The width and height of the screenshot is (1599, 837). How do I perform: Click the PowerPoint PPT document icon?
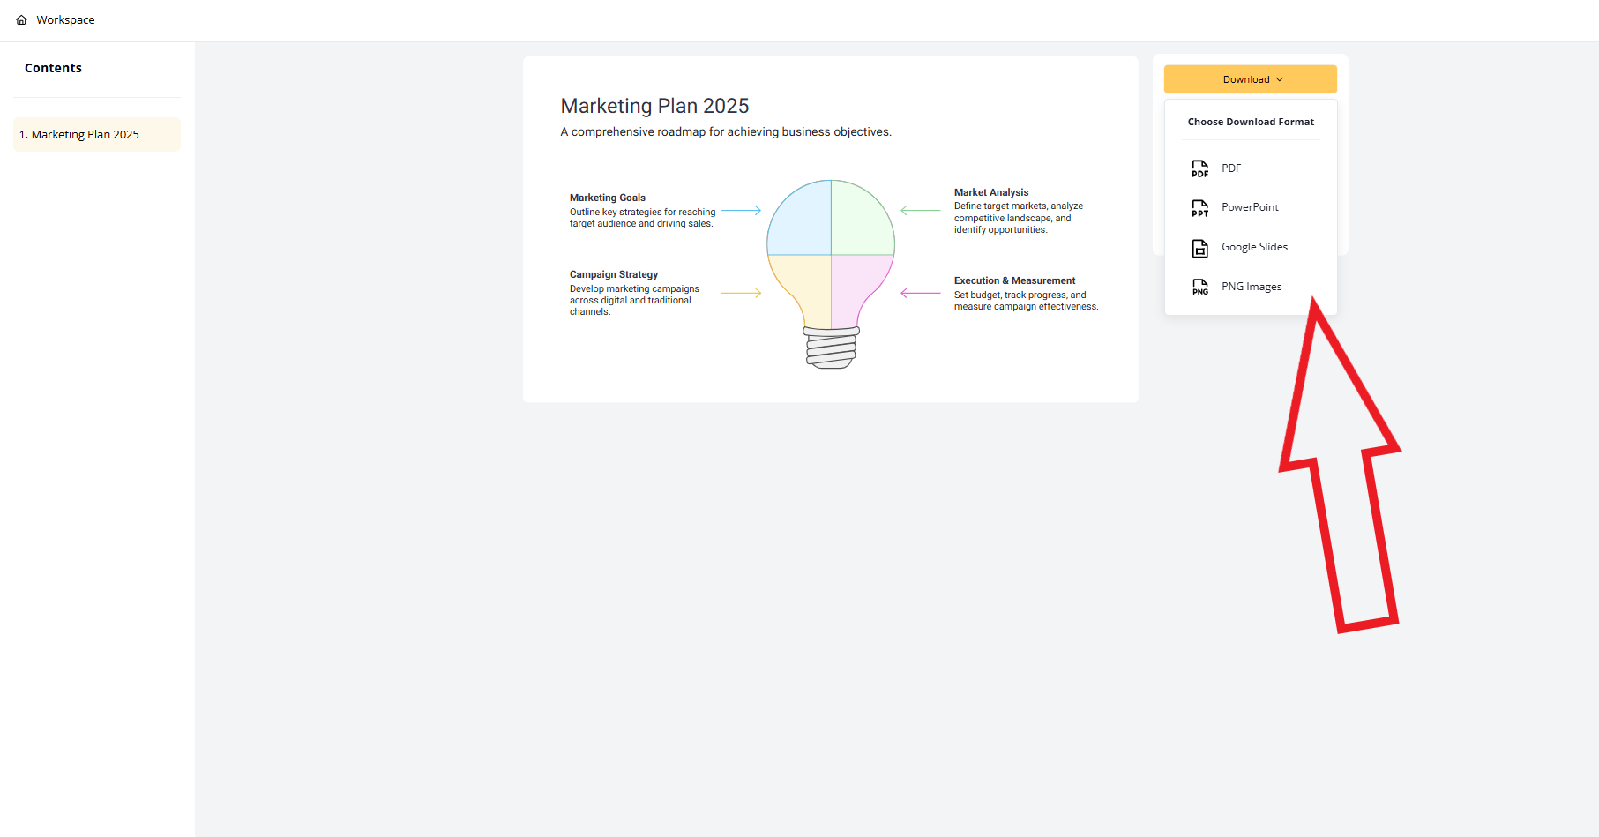tap(1199, 207)
